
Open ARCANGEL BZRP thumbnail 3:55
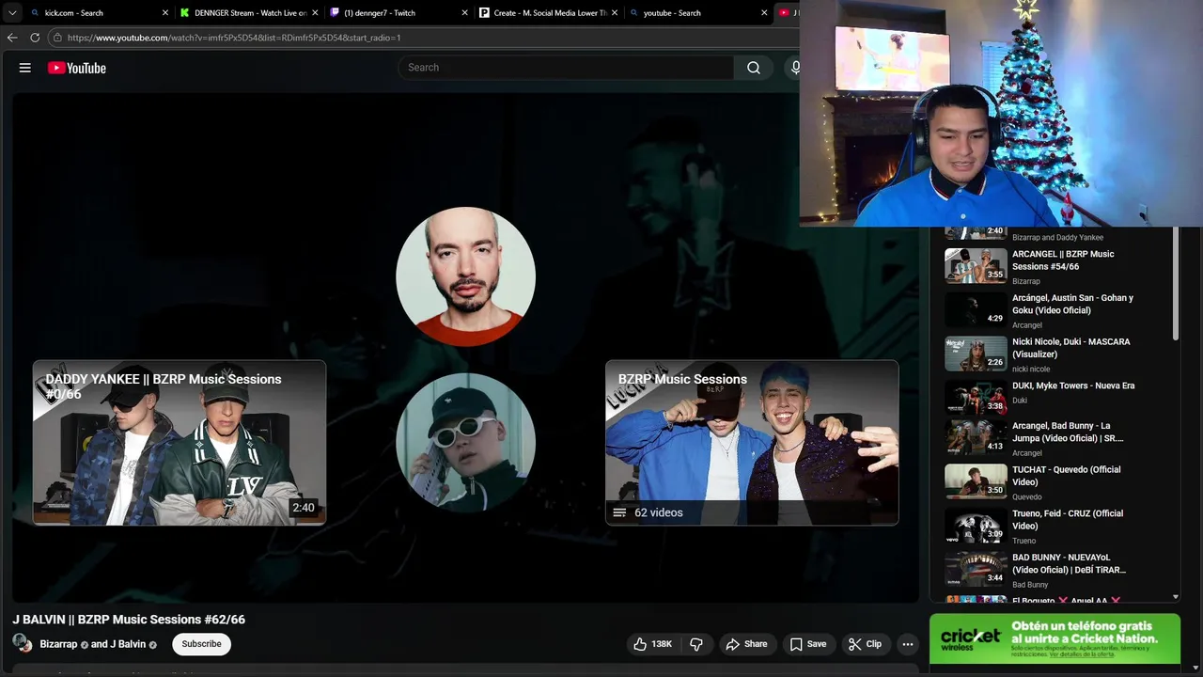point(976,265)
